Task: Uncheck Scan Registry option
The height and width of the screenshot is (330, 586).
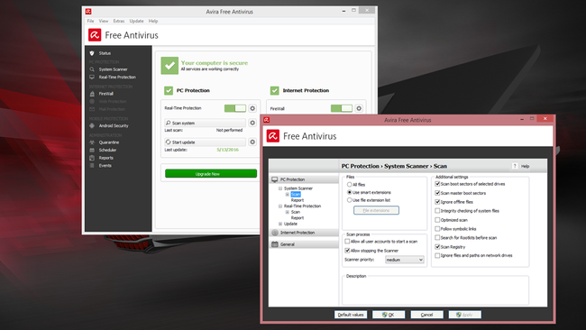Action: point(437,247)
